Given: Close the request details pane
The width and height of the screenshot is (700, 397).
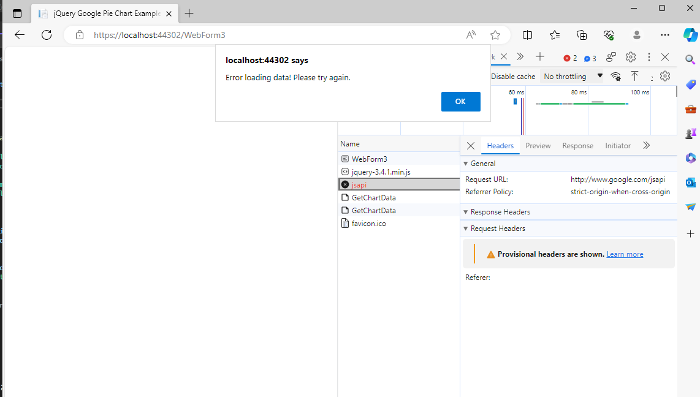Looking at the screenshot, I should (471, 146).
